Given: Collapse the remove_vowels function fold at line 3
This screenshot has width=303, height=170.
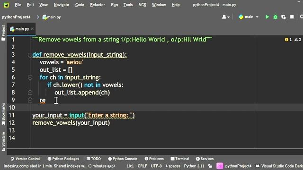Looking at the screenshot, I should tap(30, 55).
